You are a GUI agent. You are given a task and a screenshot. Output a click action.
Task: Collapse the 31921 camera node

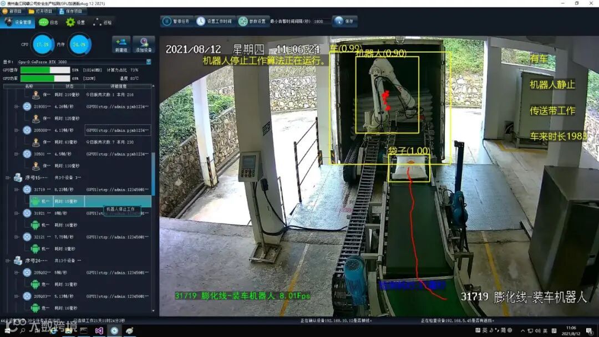17,213
